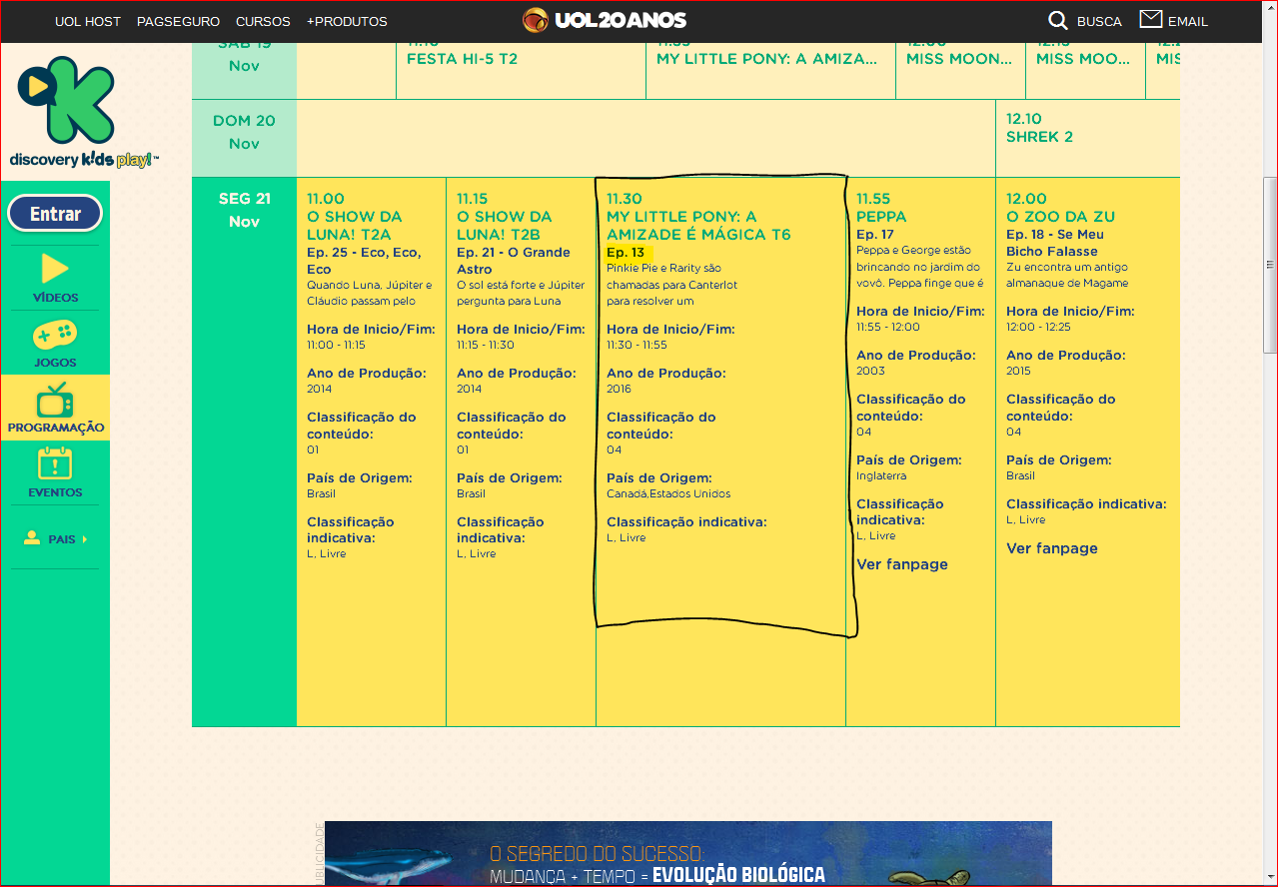Click Ep. 17 text under Peppa

(x=875, y=235)
